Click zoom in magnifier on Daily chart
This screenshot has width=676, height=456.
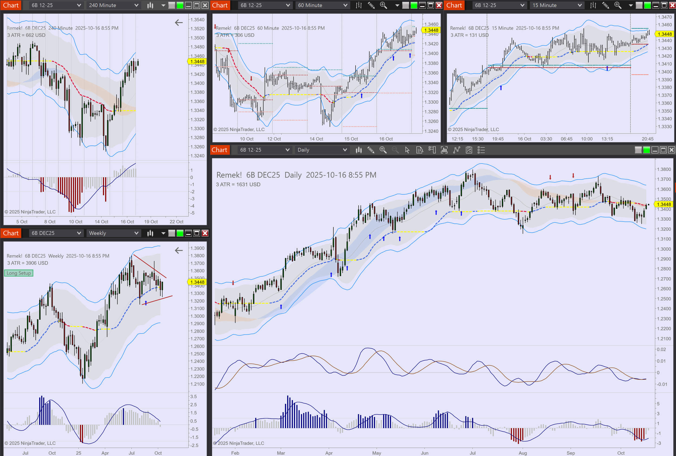[383, 150]
